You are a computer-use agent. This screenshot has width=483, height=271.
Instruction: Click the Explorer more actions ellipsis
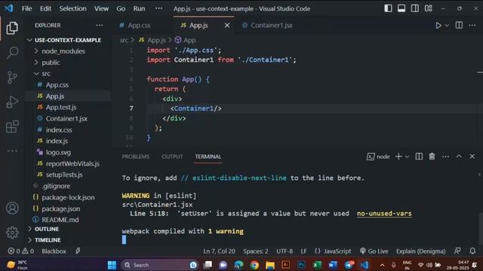[99, 25]
